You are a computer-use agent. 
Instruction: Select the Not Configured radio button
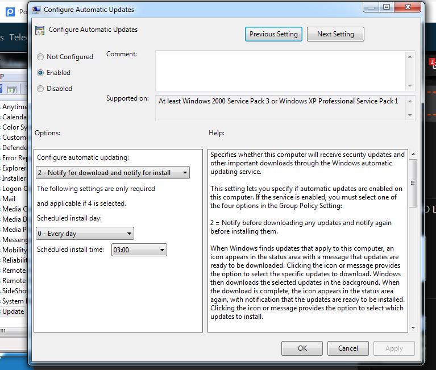point(40,57)
